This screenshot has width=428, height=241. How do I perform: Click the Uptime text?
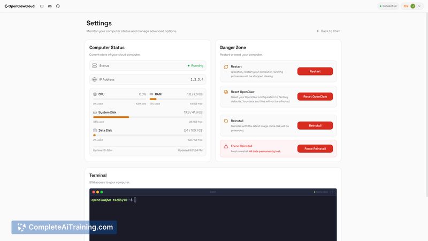click(103, 150)
